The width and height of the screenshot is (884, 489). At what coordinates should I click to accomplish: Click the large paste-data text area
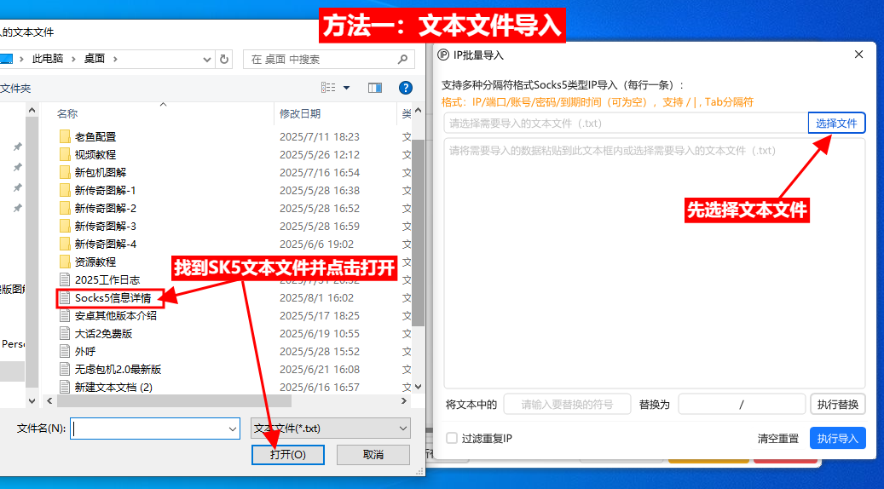pyautogui.click(x=655, y=263)
